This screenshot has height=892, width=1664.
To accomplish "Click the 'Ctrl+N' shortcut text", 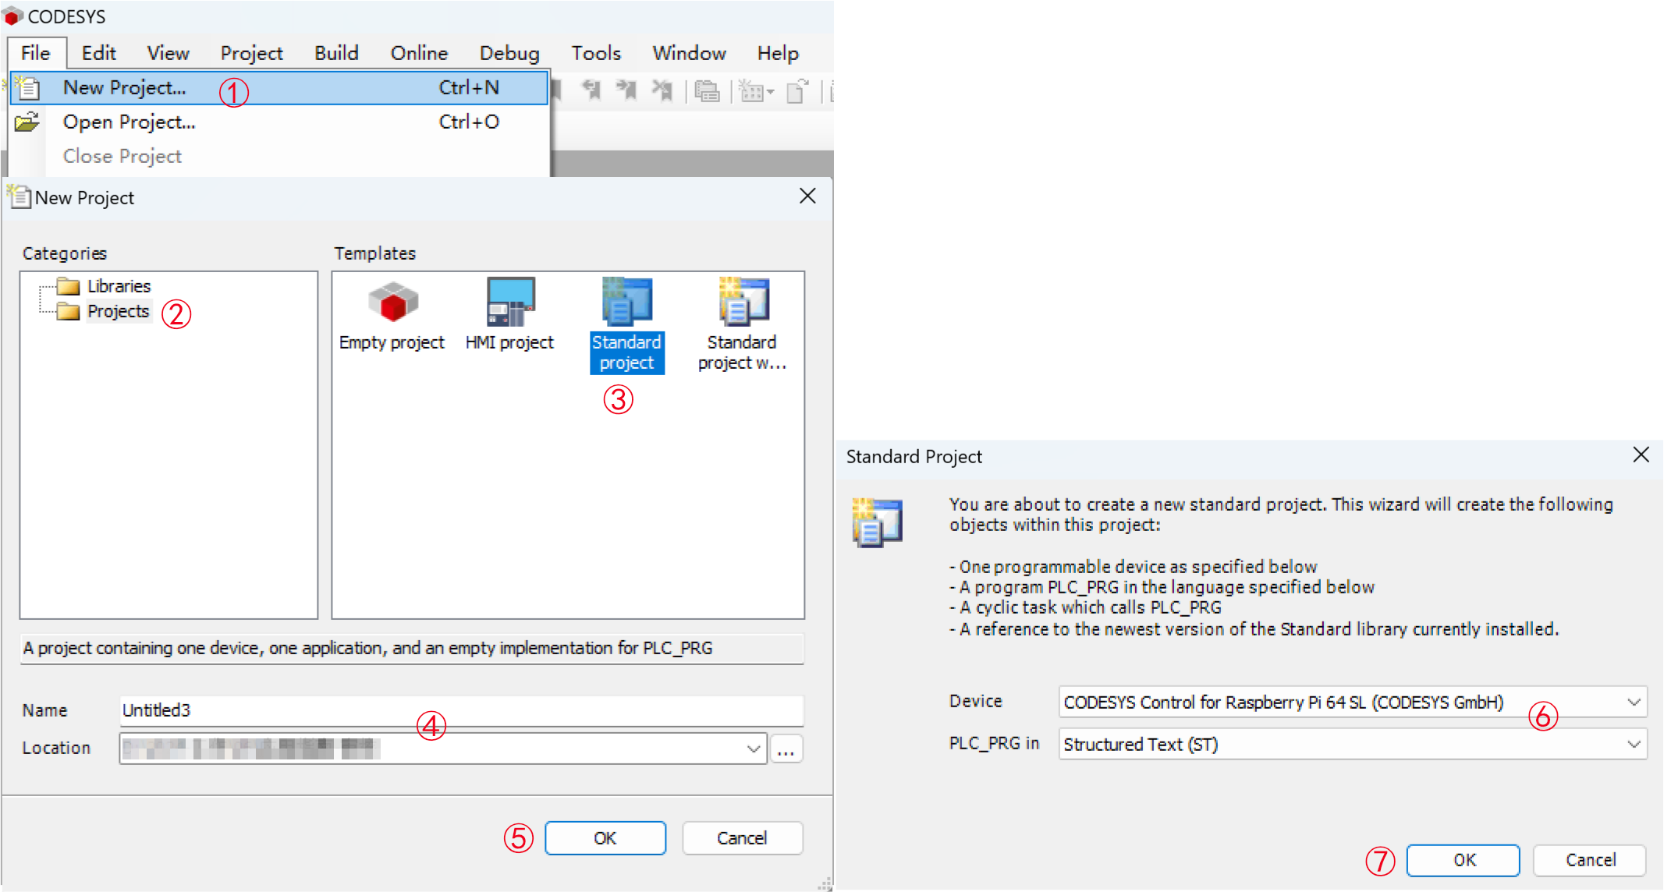I will point(468,87).
